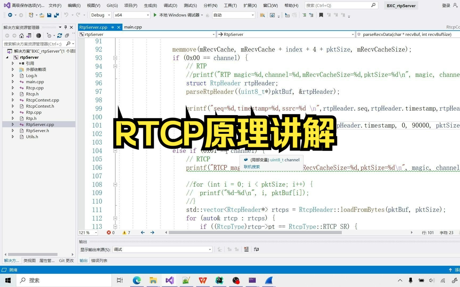Close the RtpServer.cpp tab

tap(119, 27)
